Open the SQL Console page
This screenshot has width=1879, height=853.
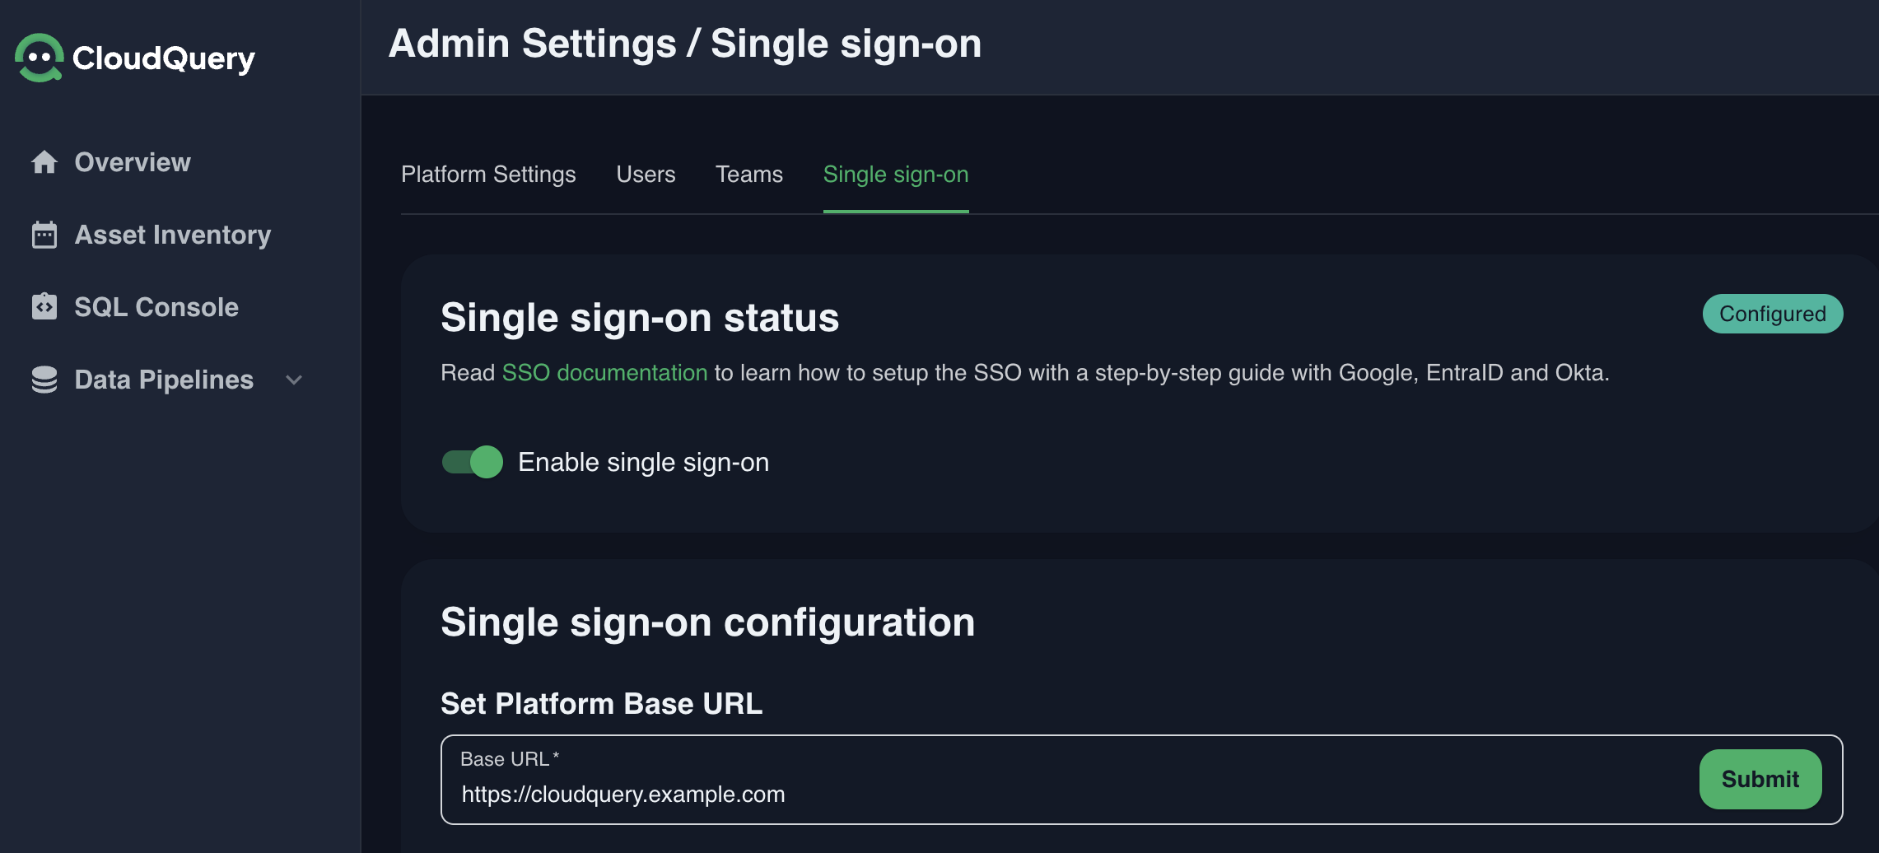coord(156,307)
